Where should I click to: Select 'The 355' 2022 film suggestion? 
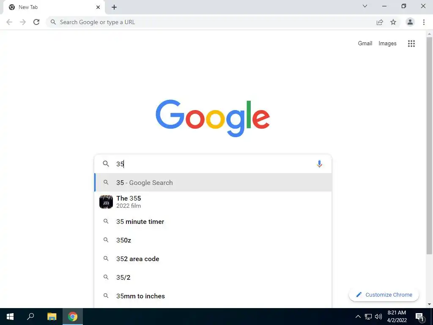[x=213, y=202]
